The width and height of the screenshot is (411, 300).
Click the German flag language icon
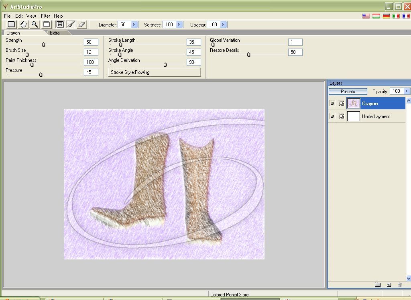tap(387, 16)
